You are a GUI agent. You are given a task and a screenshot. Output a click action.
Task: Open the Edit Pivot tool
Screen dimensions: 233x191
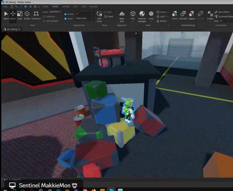point(99,17)
